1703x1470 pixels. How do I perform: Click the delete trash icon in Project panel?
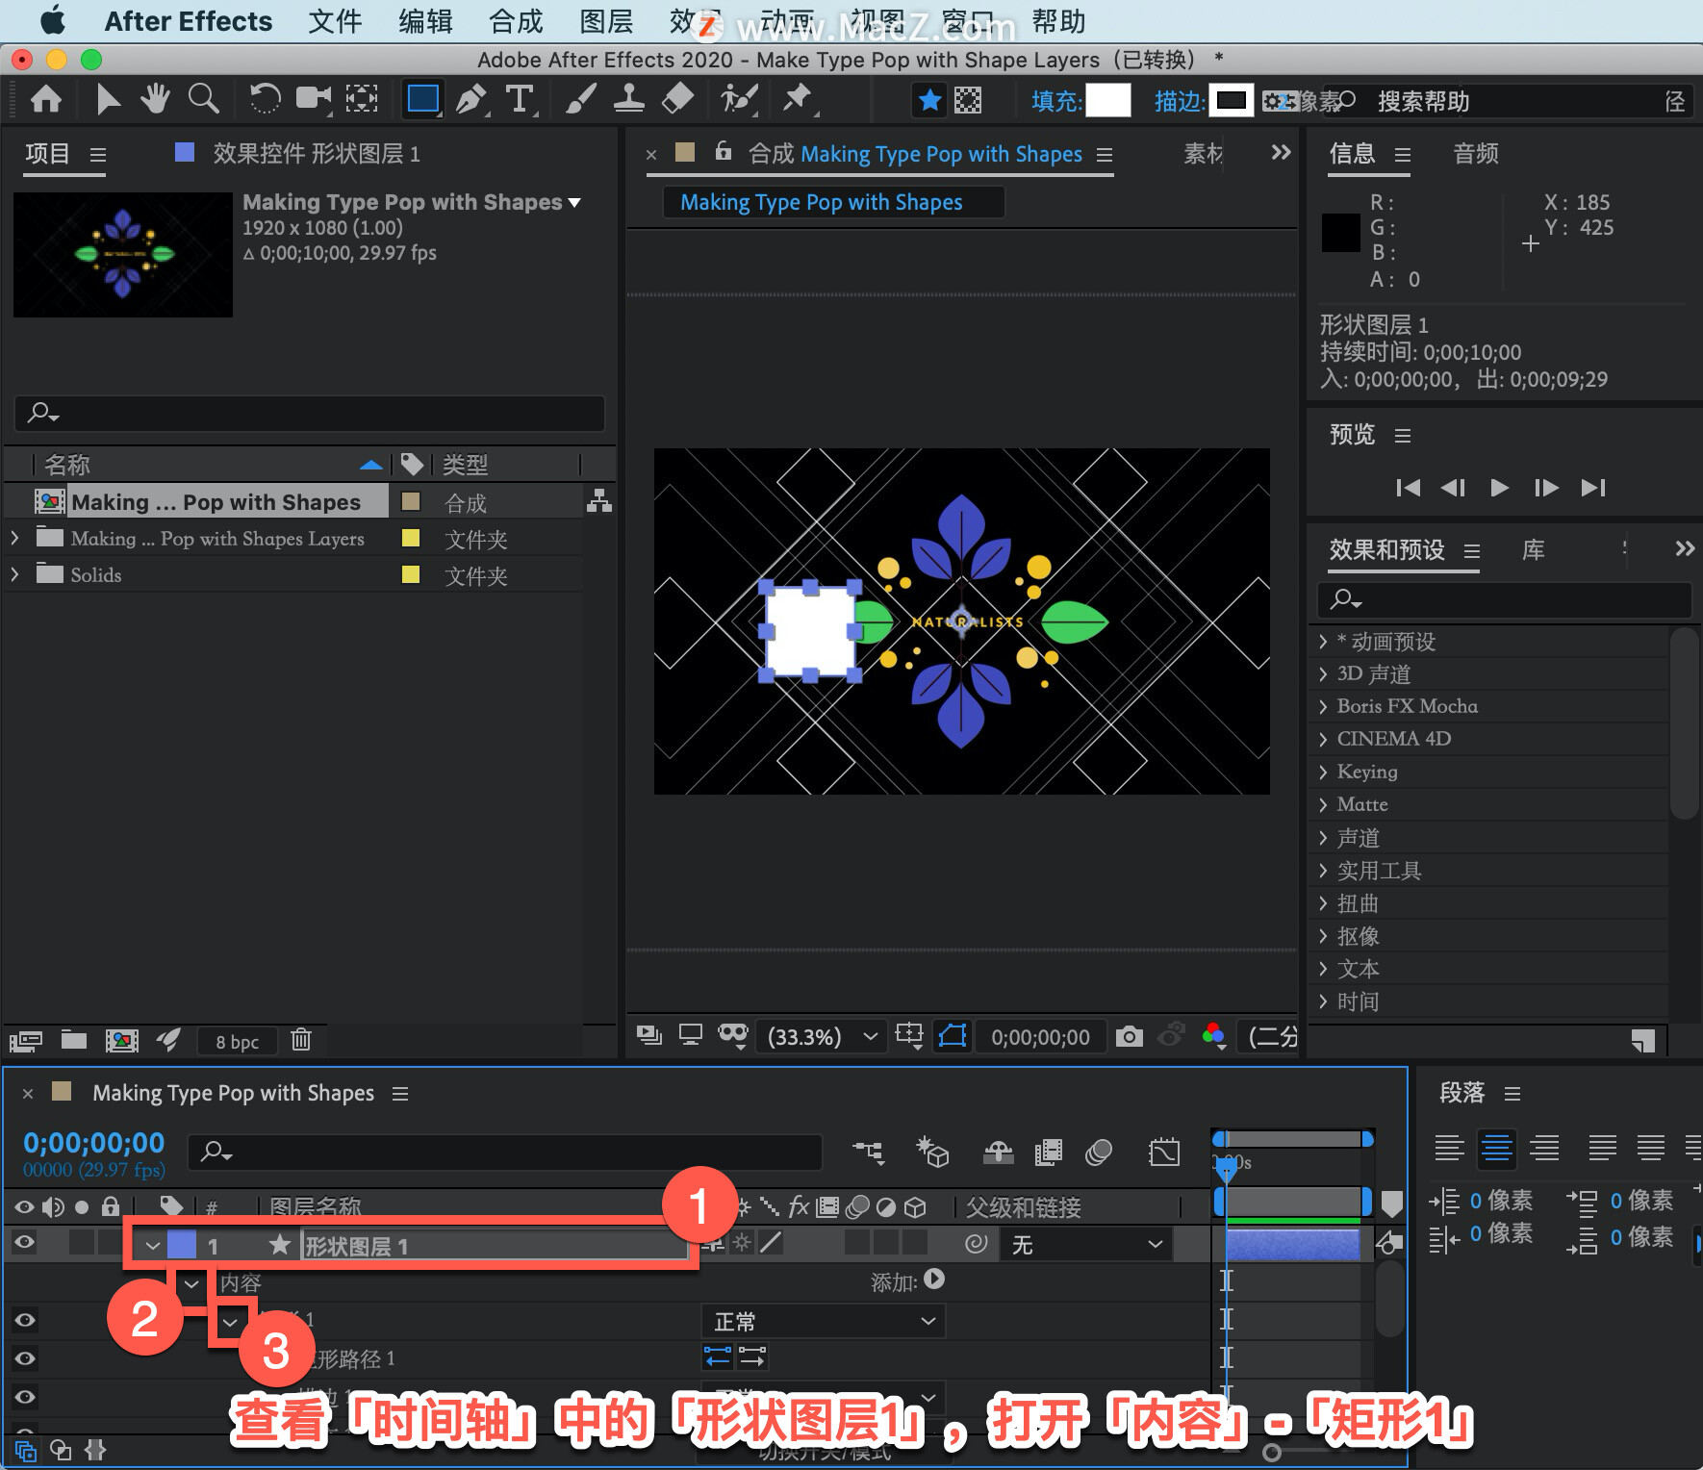pyautogui.click(x=301, y=1040)
